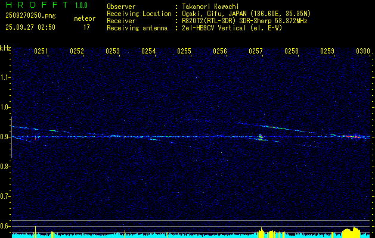This screenshot has width=375, height=238.
Task: Select the Ogaki, Gifu, JAPAN location text
Action: pos(246,14)
